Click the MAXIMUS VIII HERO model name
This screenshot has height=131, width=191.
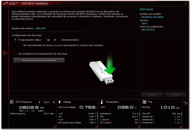pyautogui.click(x=153, y=17)
